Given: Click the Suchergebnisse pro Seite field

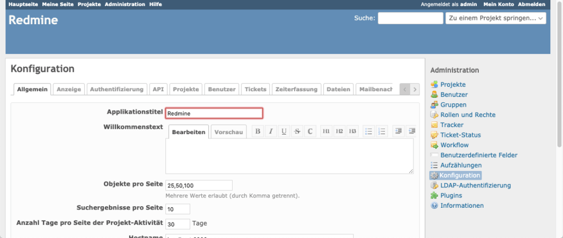Looking at the screenshot, I should [x=178, y=209].
